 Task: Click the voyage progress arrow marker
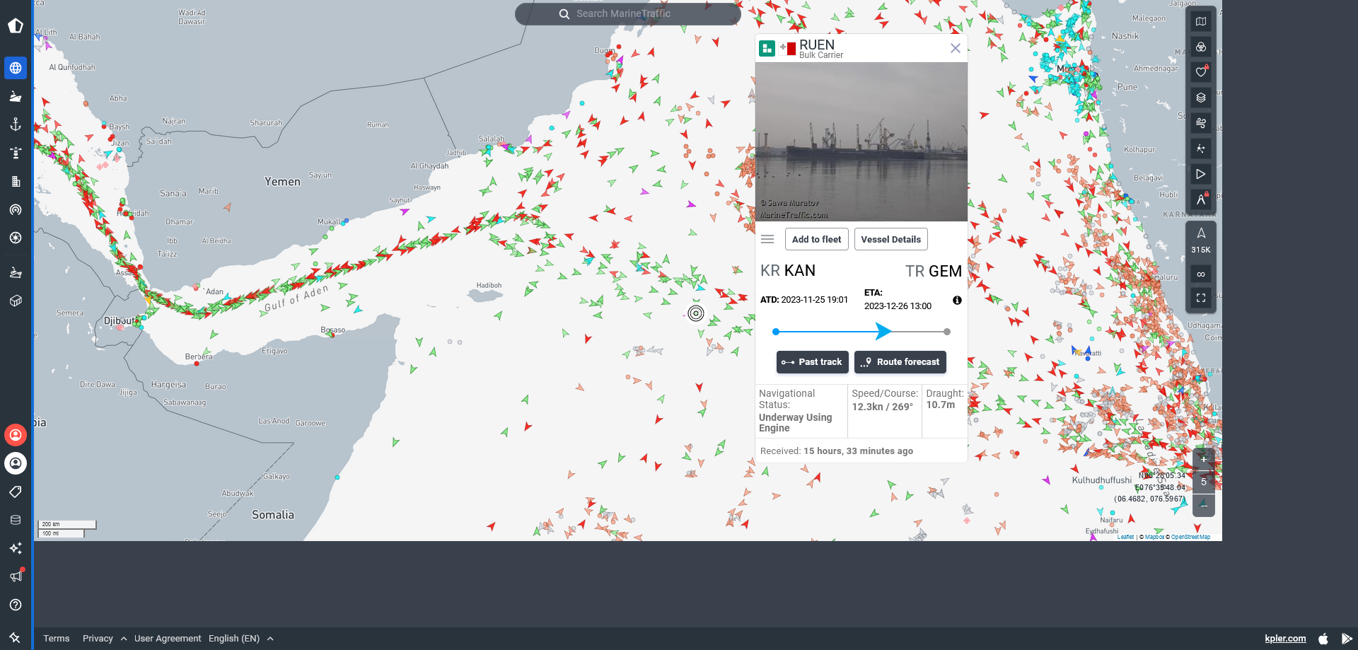(883, 331)
